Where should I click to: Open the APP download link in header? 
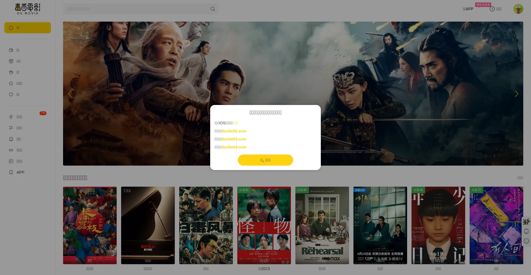tap(468, 9)
